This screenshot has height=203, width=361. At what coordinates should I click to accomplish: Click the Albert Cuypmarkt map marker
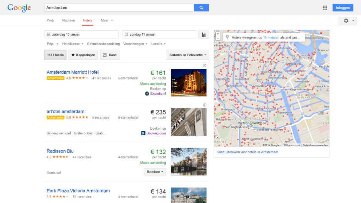pyautogui.click(x=265, y=139)
